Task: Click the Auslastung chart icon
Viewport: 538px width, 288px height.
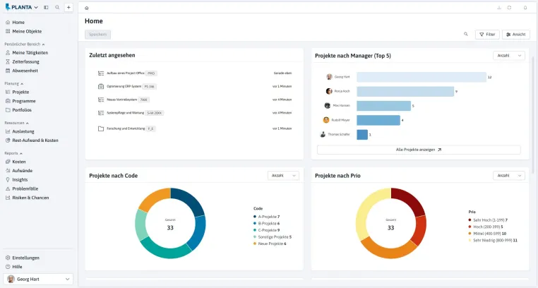Action: (8, 131)
